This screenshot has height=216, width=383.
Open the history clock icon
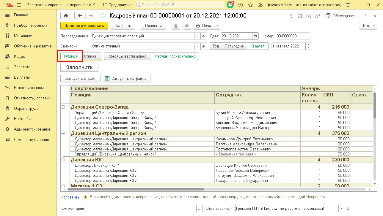coord(240,5)
